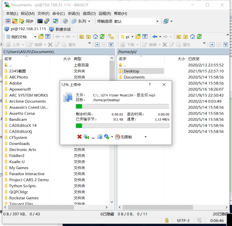Open the 选项(O) menu
This screenshot has width=232, height=226.
point(89,14)
